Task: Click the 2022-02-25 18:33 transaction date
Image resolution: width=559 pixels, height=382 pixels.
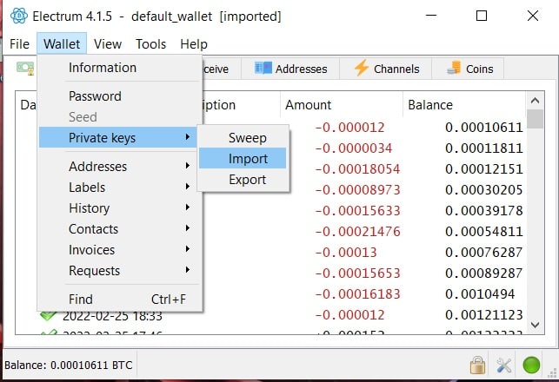Action: 112,316
